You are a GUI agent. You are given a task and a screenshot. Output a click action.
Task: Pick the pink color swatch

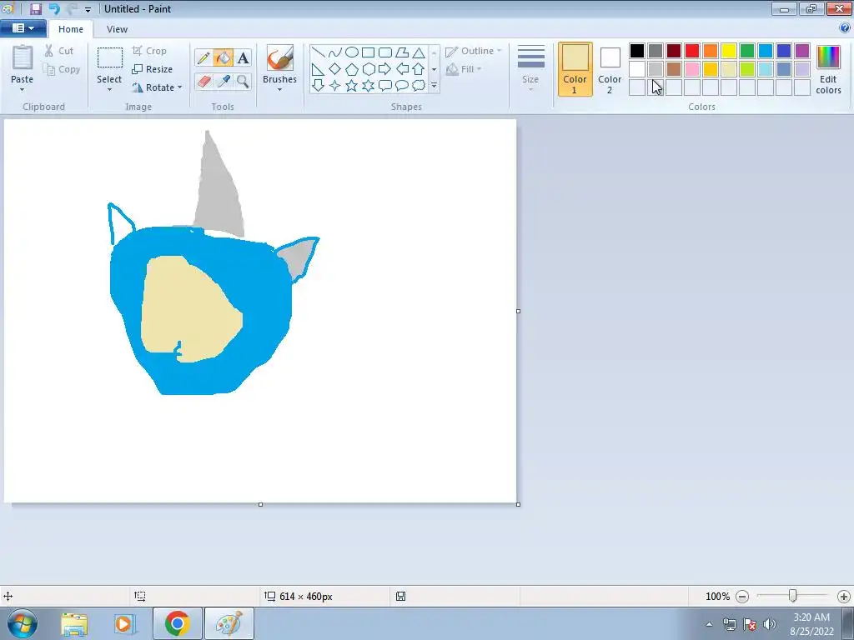point(692,69)
